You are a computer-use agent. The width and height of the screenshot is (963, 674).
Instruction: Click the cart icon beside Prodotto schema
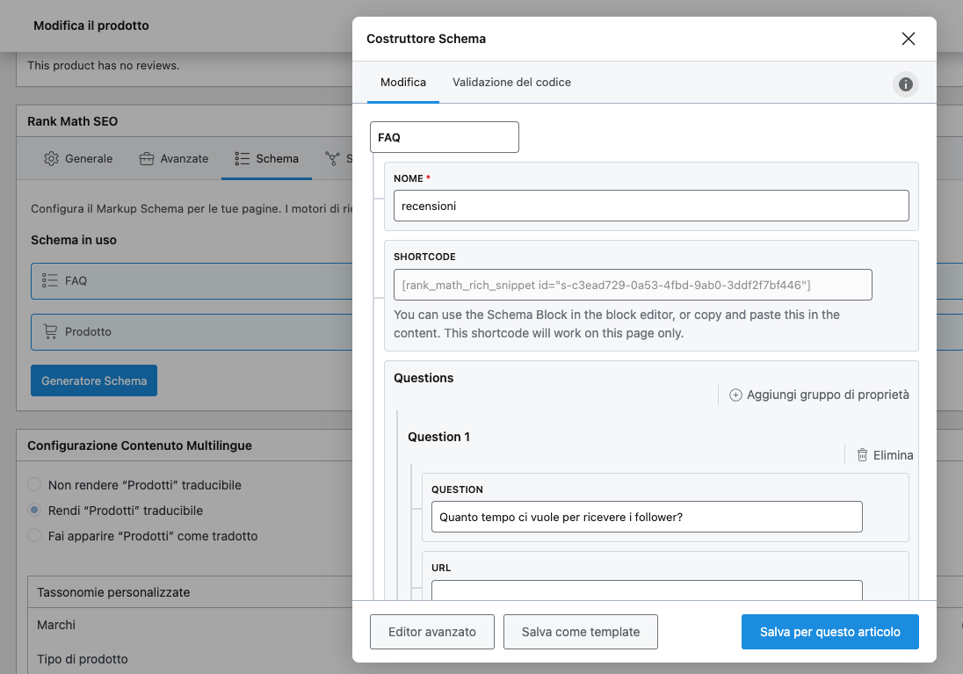point(49,332)
